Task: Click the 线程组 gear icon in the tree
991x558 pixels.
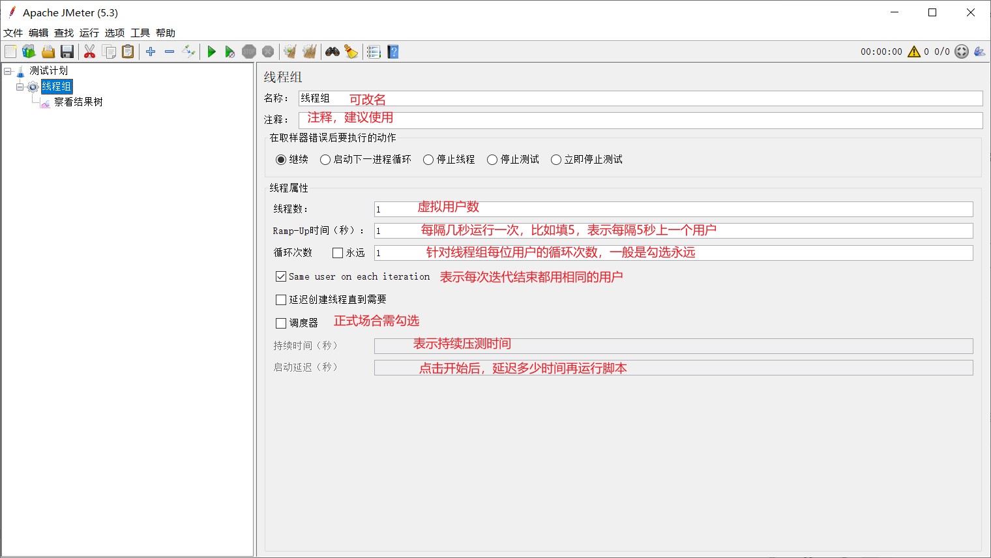Action: [x=33, y=87]
